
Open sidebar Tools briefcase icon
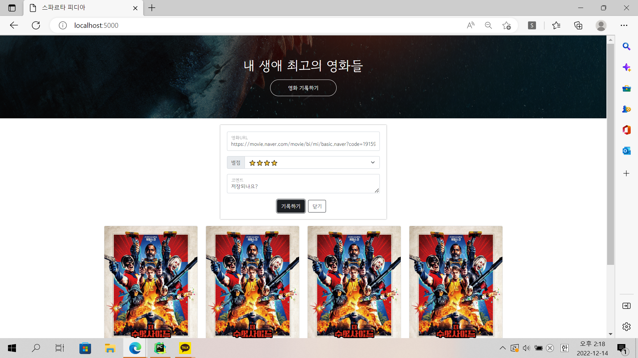pyautogui.click(x=626, y=88)
